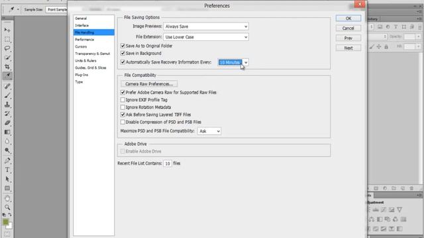Open the tool preset picker arrow

(x=18, y=9)
